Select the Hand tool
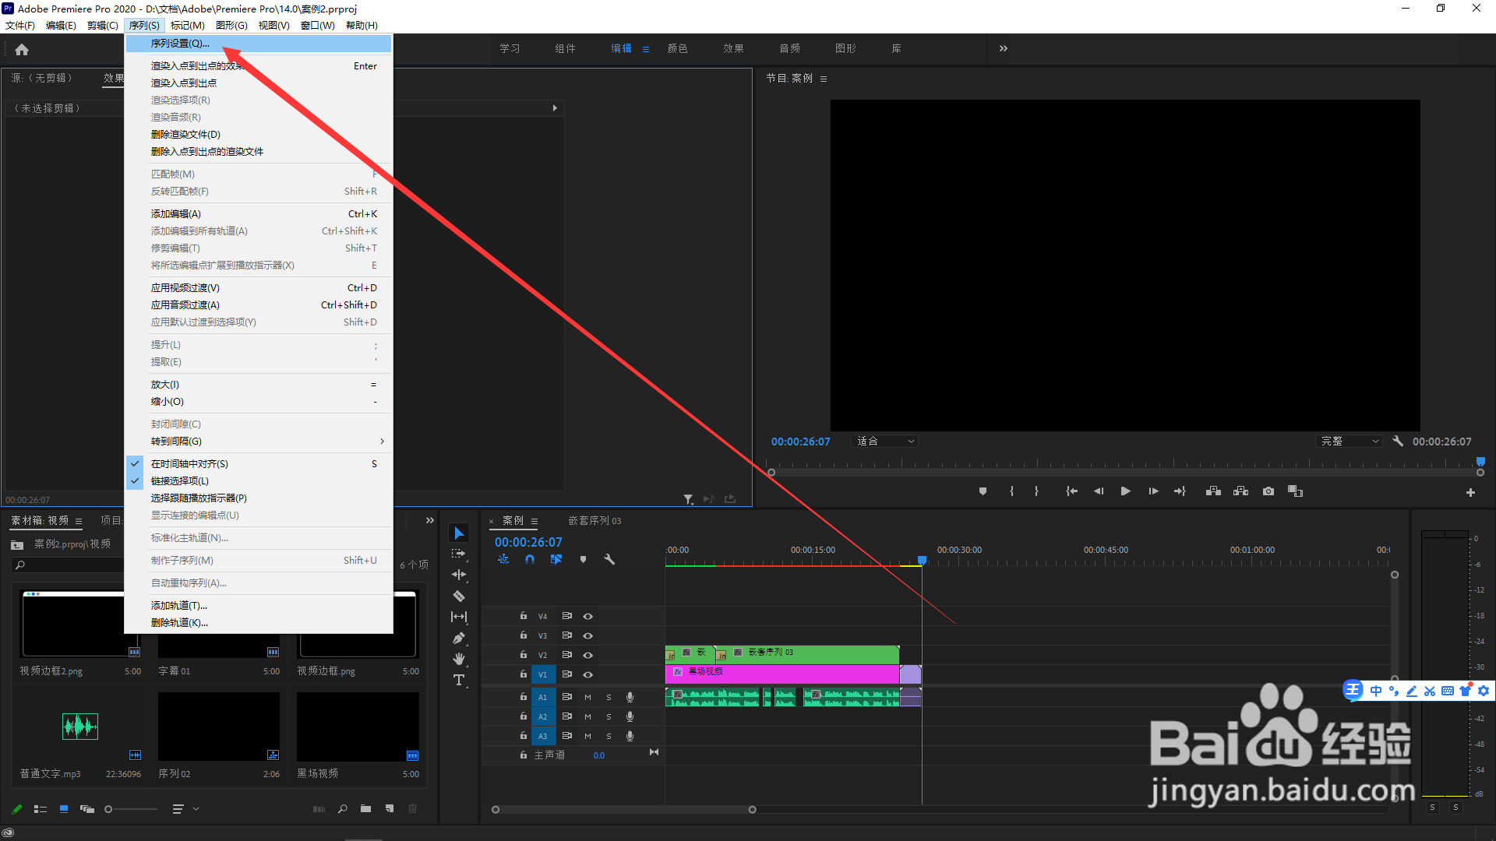Image resolution: width=1496 pixels, height=841 pixels. [x=459, y=659]
